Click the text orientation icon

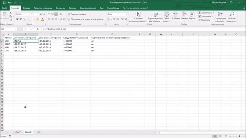(x=61, y=14)
